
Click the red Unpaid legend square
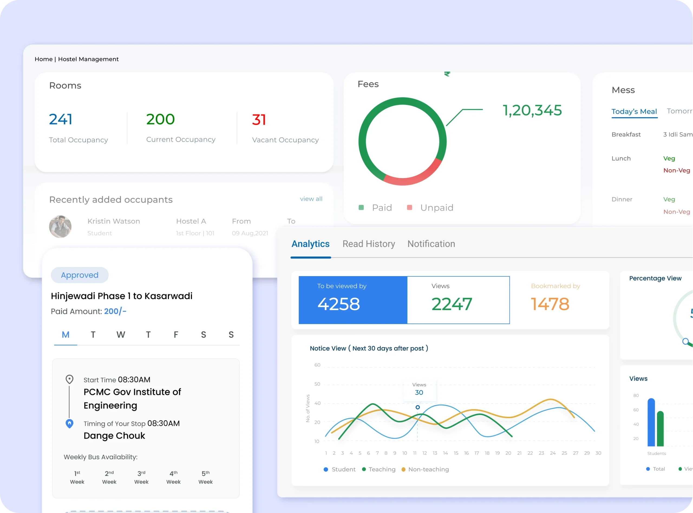pyautogui.click(x=410, y=207)
